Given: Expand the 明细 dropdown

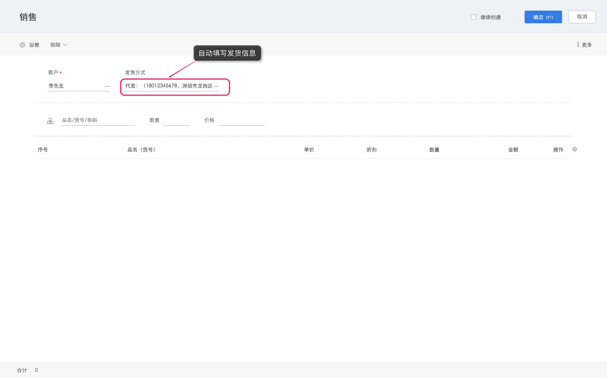Looking at the screenshot, I should (55, 45).
